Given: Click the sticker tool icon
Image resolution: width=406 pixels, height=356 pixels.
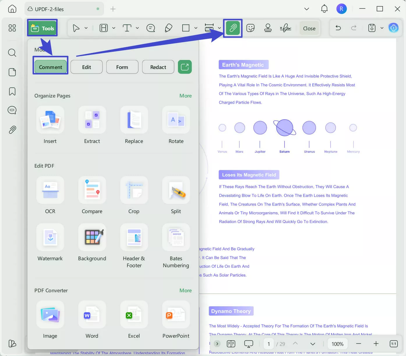Looking at the screenshot, I should [x=250, y=28].
